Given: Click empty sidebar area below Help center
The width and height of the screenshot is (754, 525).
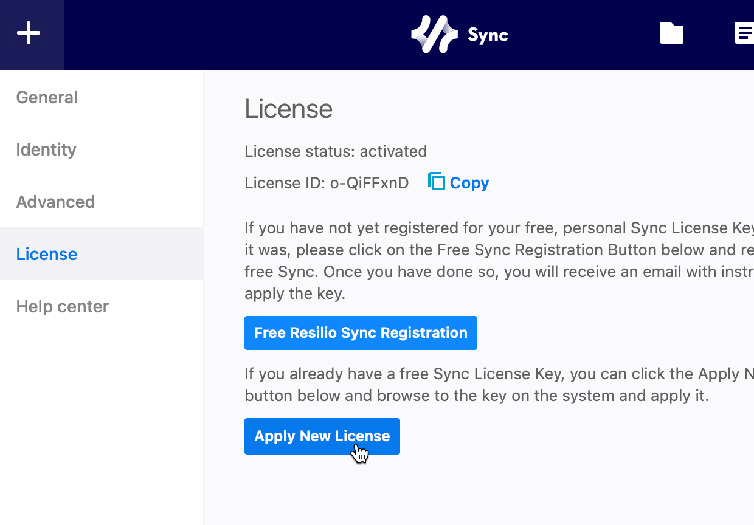Looking at the screenshot, I should 102,425.
